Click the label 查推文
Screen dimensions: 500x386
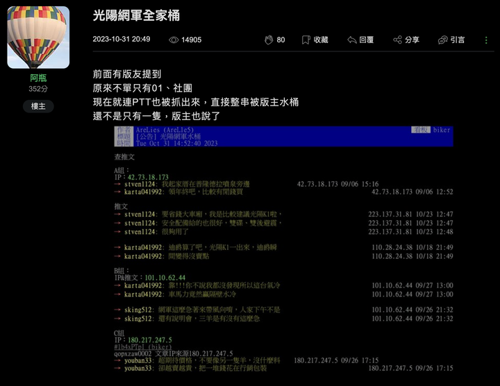124,157
